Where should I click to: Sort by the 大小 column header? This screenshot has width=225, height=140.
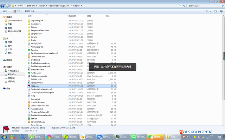(x=108, y=16)
